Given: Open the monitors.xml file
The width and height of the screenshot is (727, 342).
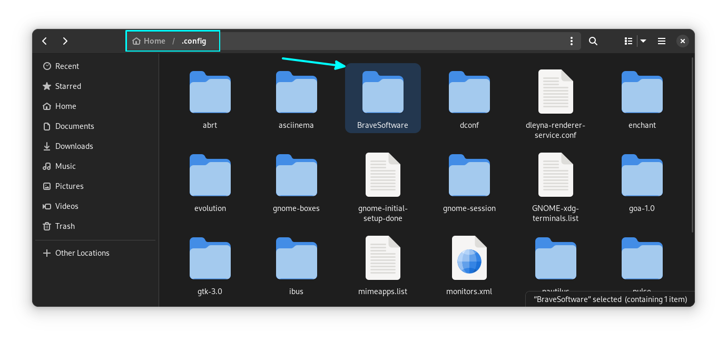Looking at the screenshot, I should (x=469, y=258).
